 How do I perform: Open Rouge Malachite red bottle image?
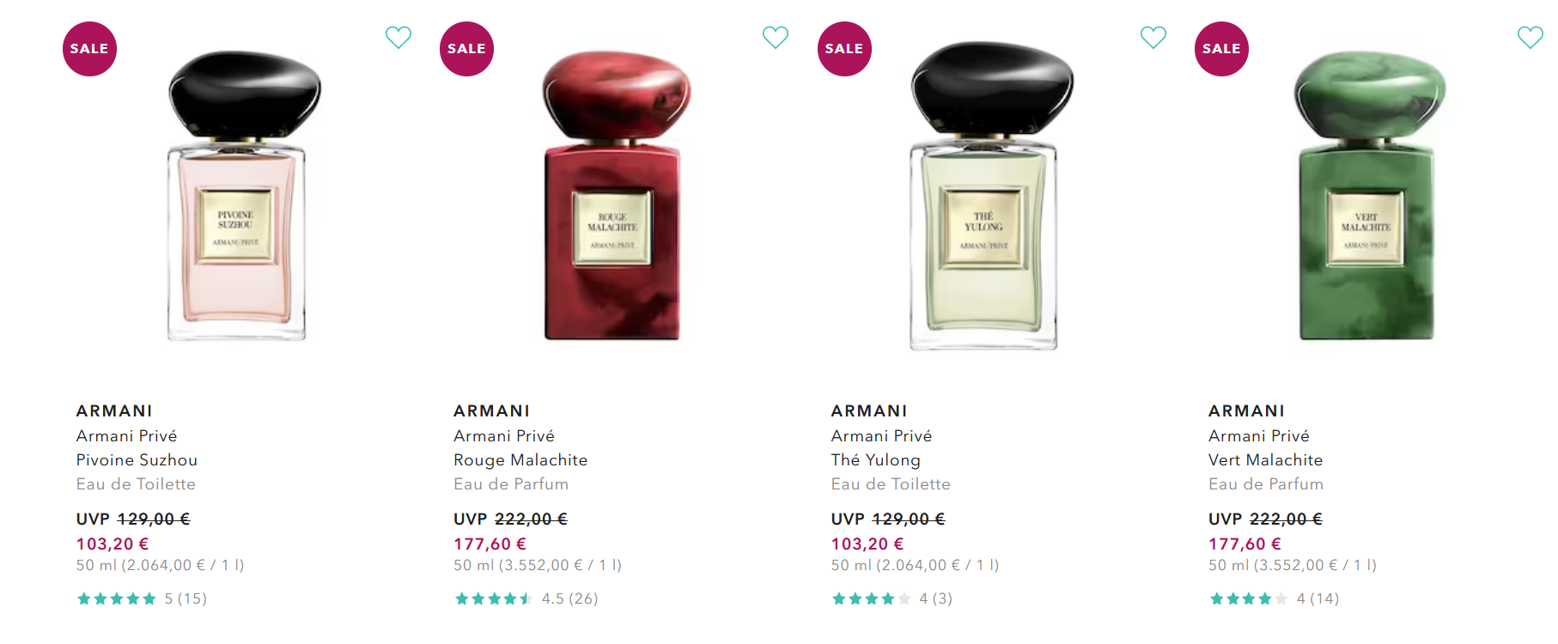click(x=613, y=196)
